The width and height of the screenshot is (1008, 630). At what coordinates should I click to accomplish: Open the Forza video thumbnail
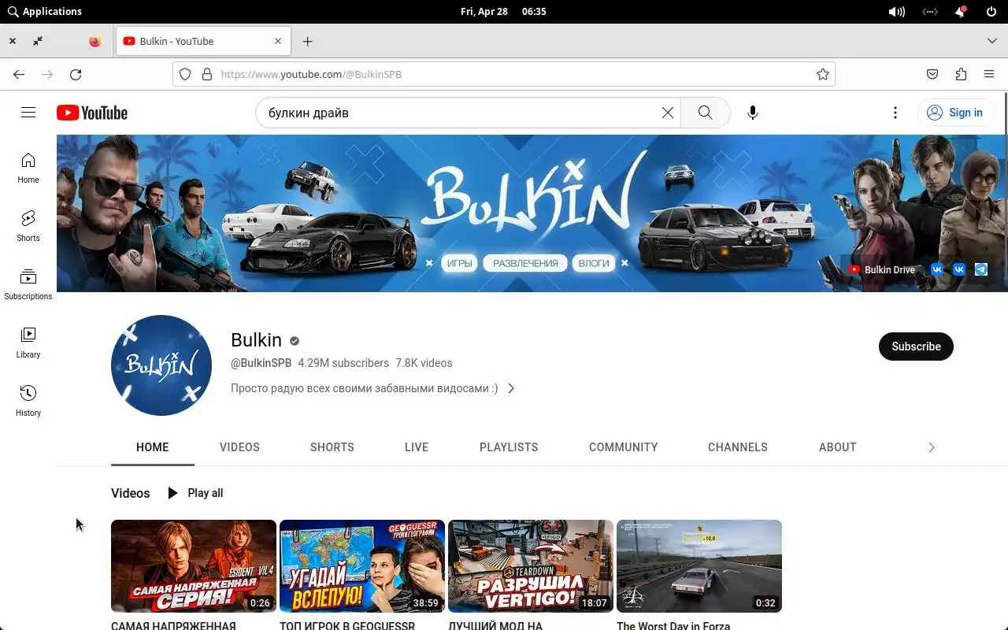[x=699, y=566]
